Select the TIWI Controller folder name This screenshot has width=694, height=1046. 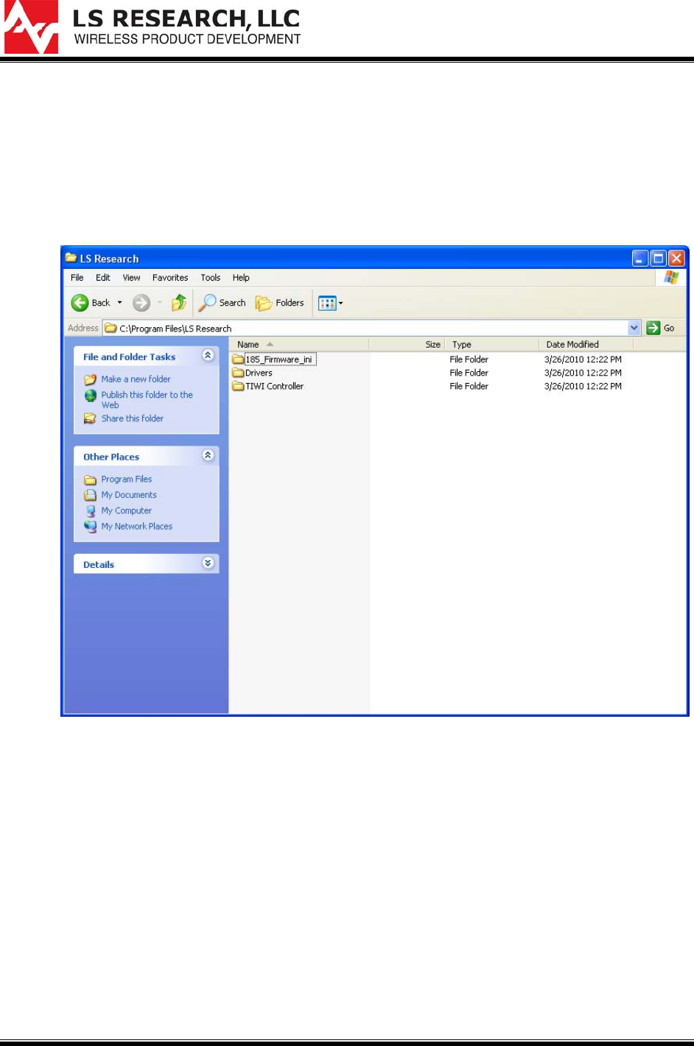point(274,386)
